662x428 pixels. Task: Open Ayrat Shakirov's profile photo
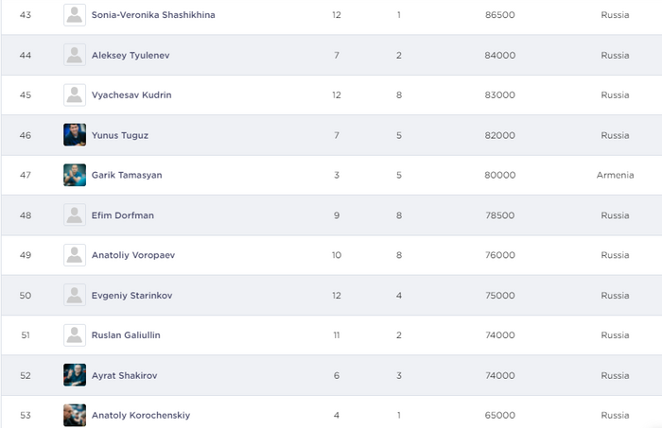(75, 375)
